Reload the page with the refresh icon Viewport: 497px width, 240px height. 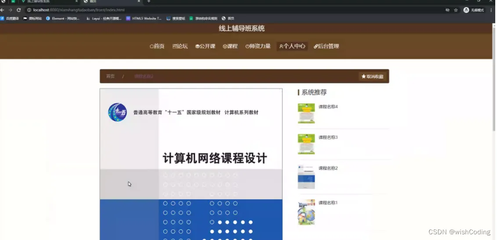pyautogui.click(x=19, y=10)
